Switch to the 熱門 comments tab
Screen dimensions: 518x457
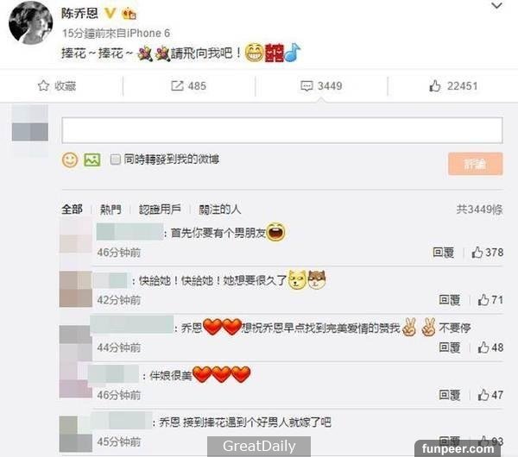point(111,210)
